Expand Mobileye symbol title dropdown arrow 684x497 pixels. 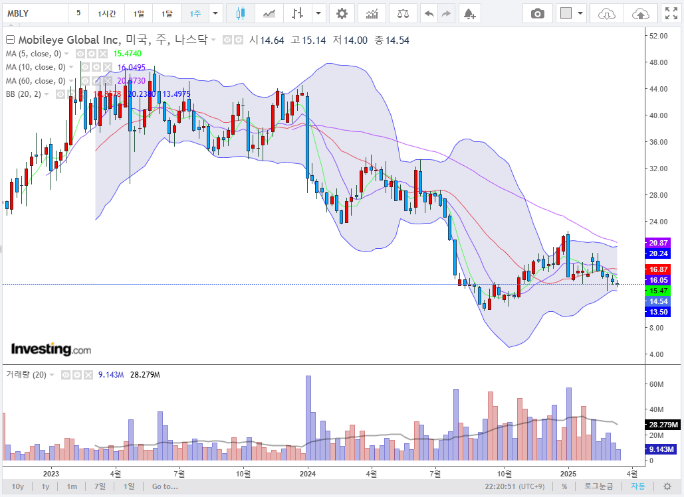point(213,40)
